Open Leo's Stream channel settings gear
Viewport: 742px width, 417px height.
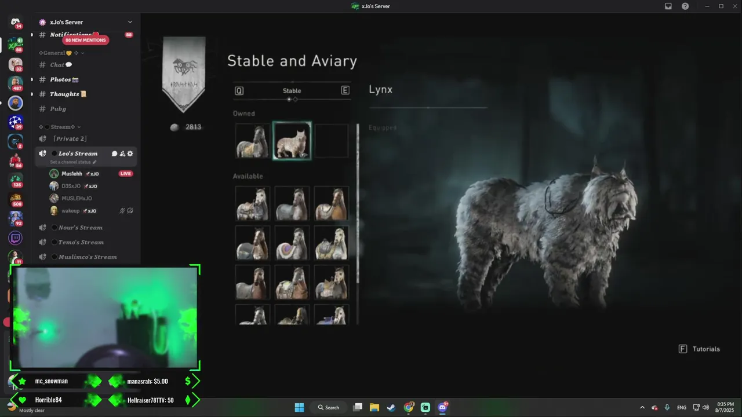click(130, 153)
